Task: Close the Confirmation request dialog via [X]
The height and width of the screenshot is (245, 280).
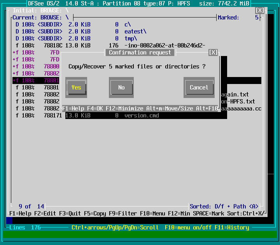Action: [213, 52]
